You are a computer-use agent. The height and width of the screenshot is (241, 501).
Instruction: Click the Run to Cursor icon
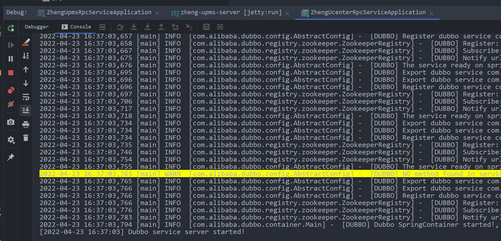tap(189, 27)
